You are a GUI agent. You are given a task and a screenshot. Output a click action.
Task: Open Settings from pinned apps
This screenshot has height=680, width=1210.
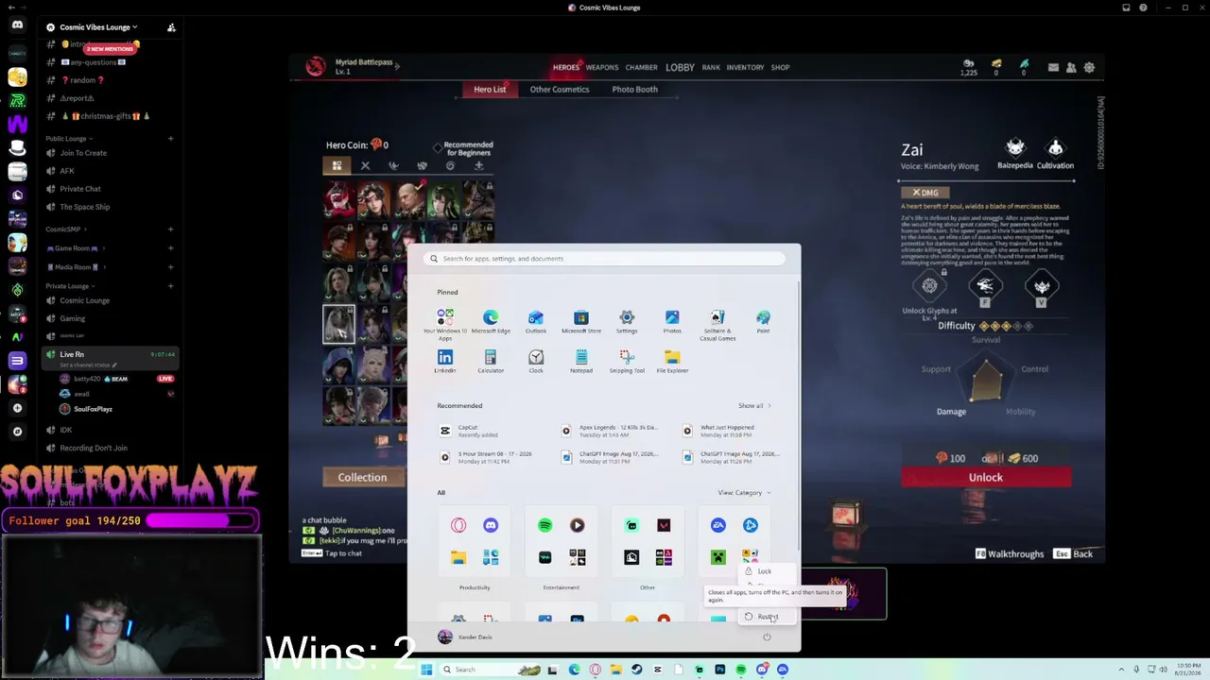coord(627,321)
